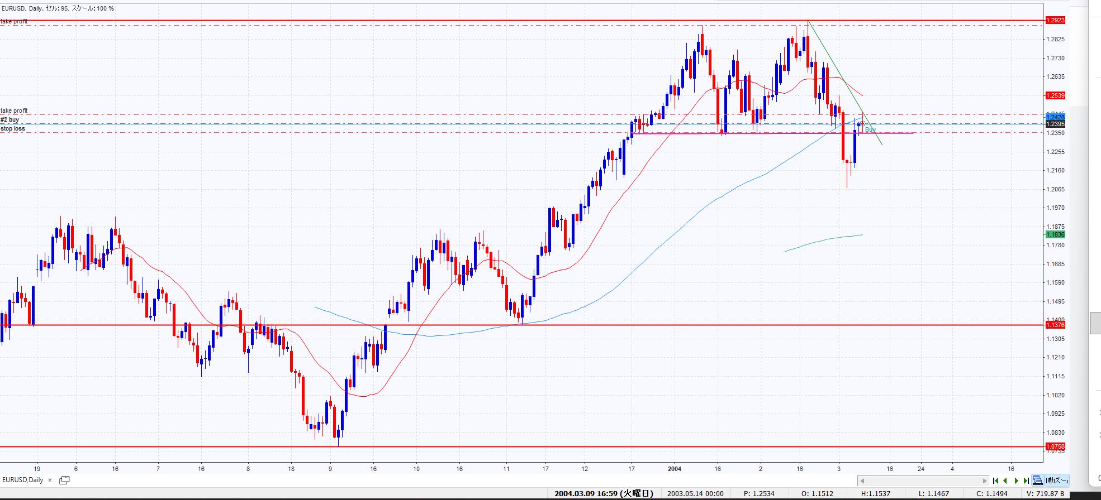Click the green 1.1836 price label
The width and height of the screenshot is (1101, 500).
point(1055,235)
